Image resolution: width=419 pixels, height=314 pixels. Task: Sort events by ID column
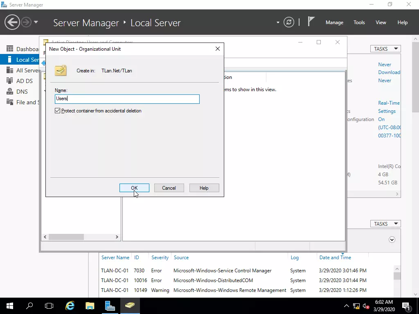[x=137, y=258]
